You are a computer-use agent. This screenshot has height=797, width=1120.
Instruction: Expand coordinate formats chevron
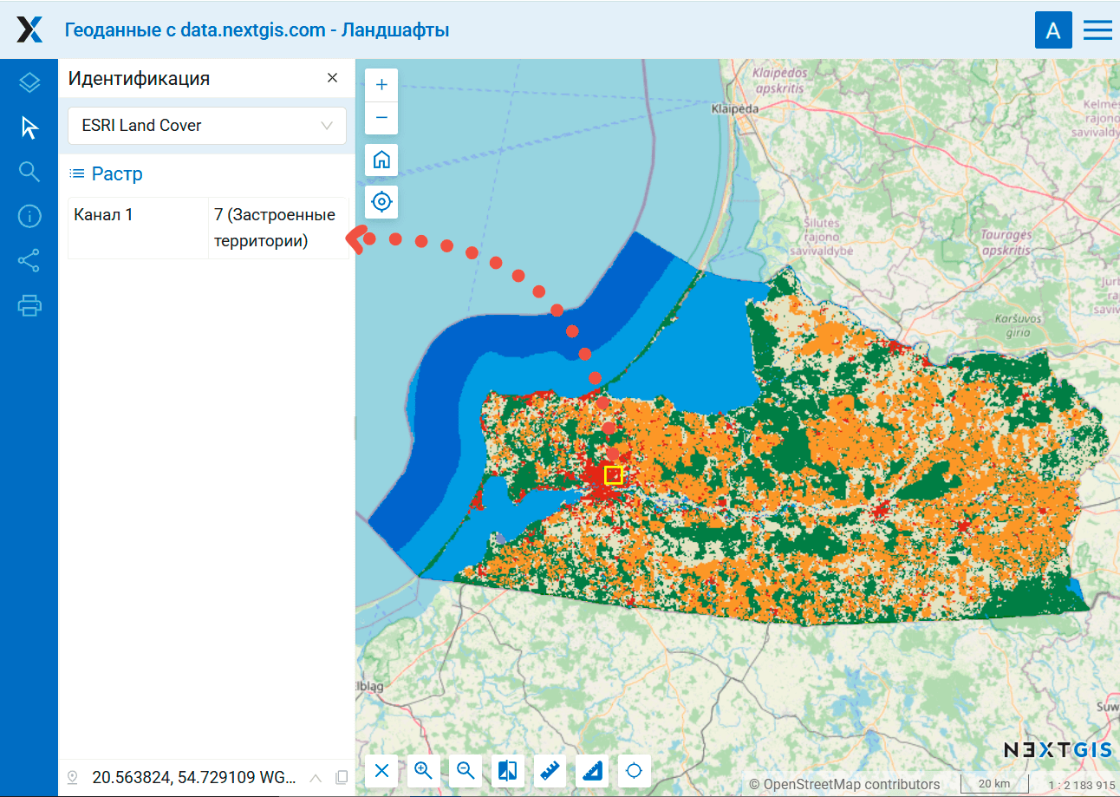pyautogui.click(x=316, y=777)
